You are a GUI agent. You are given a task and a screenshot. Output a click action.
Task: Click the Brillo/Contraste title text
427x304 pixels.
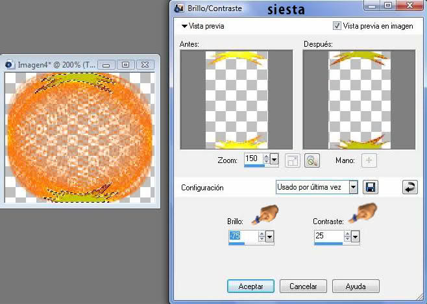215,8
